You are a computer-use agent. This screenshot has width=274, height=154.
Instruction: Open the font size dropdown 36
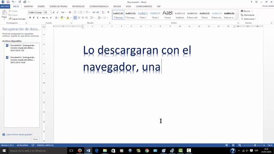(x=51, y=12)
